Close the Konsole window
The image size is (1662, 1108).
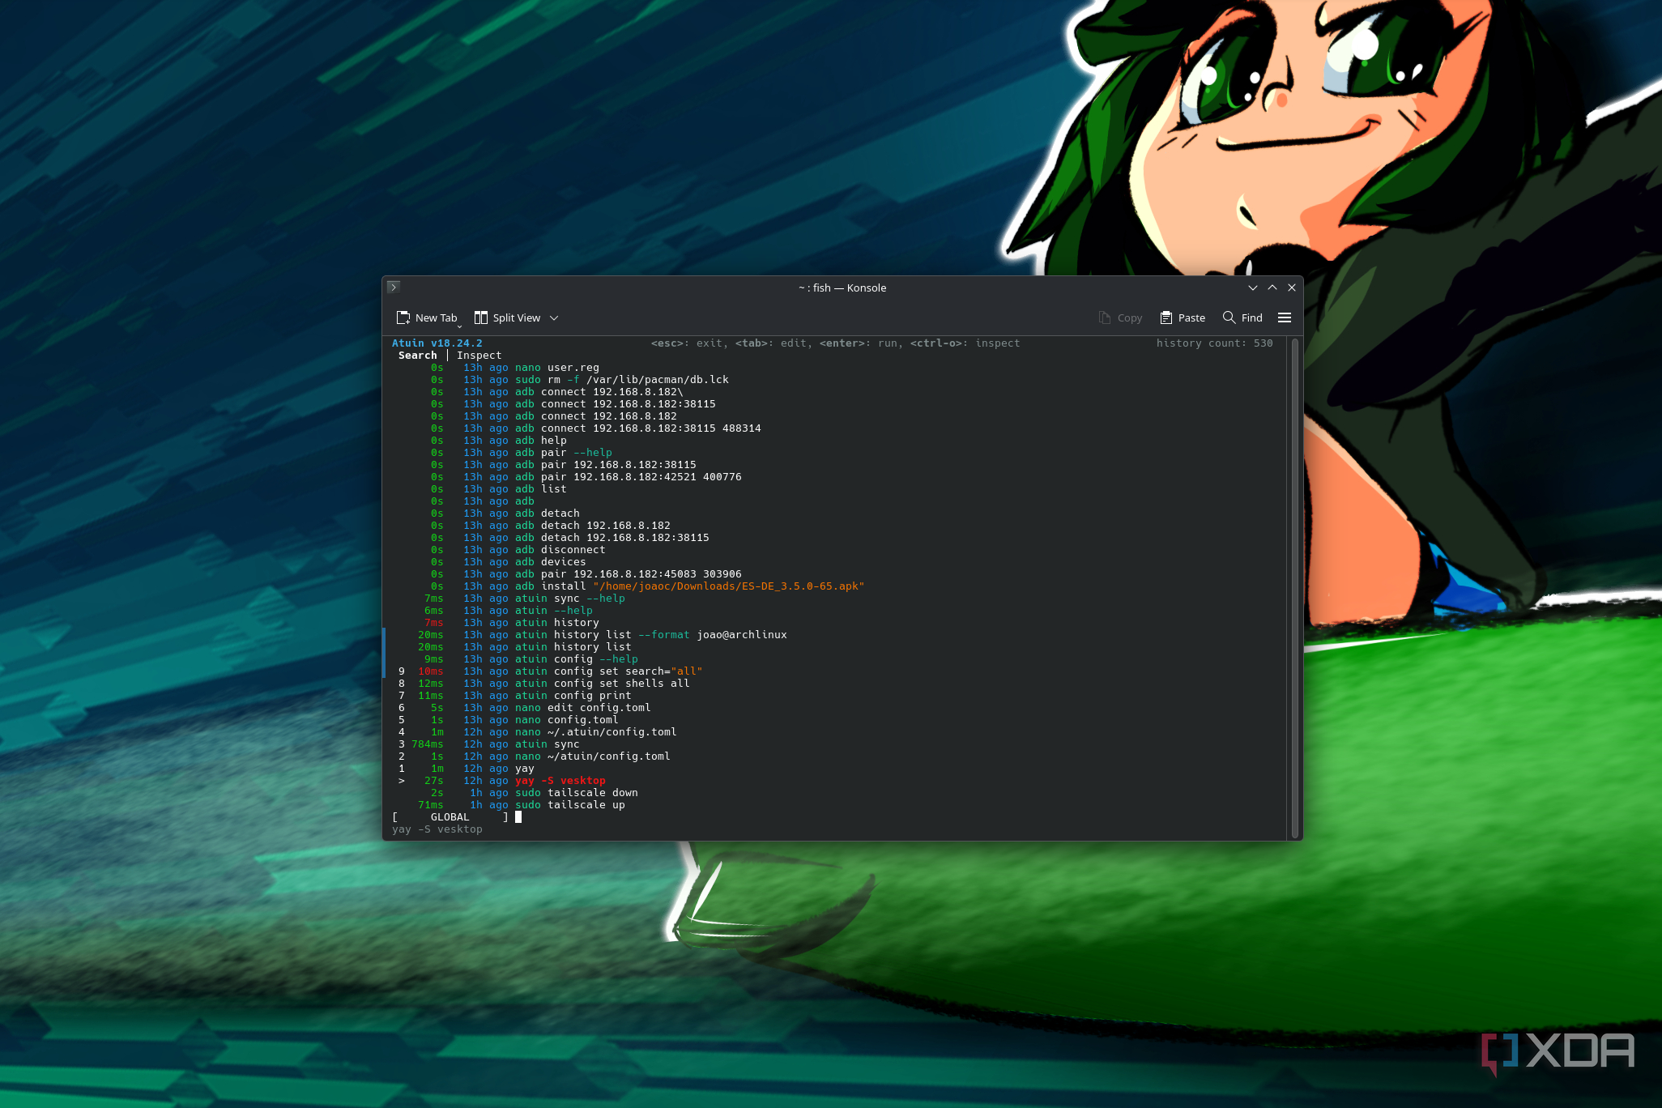pos(1292,288)
